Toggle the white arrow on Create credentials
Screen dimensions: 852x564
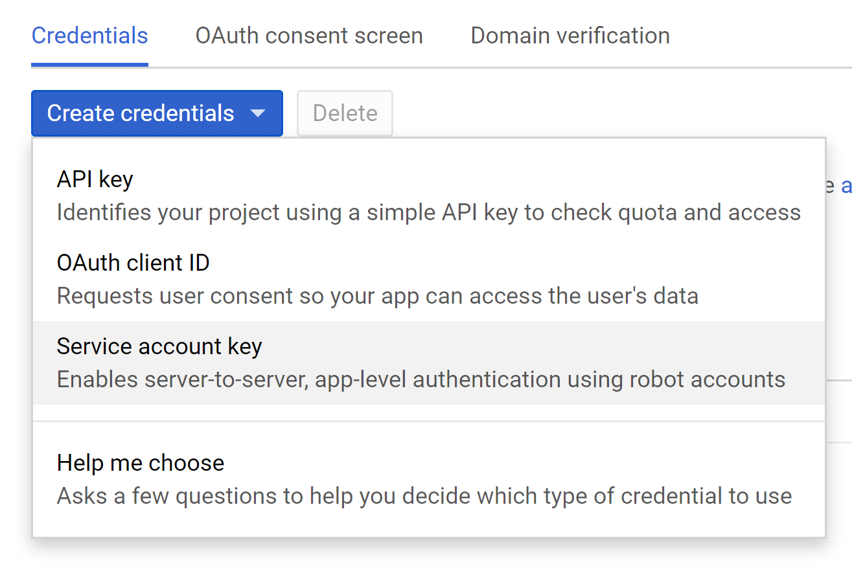pyautogui.click(x=258, y=114)
